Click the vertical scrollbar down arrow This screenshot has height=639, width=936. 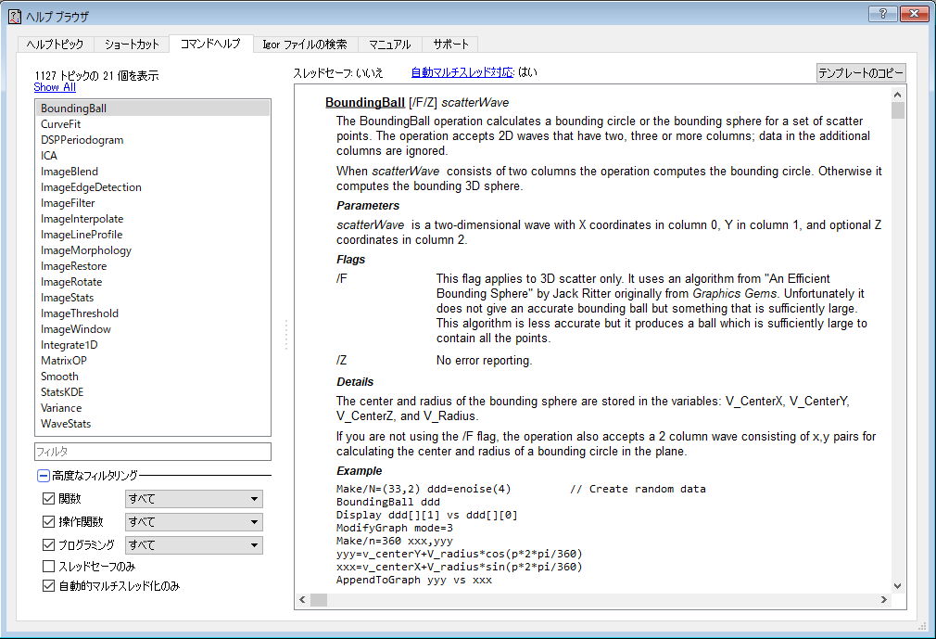tap(898, 586)
